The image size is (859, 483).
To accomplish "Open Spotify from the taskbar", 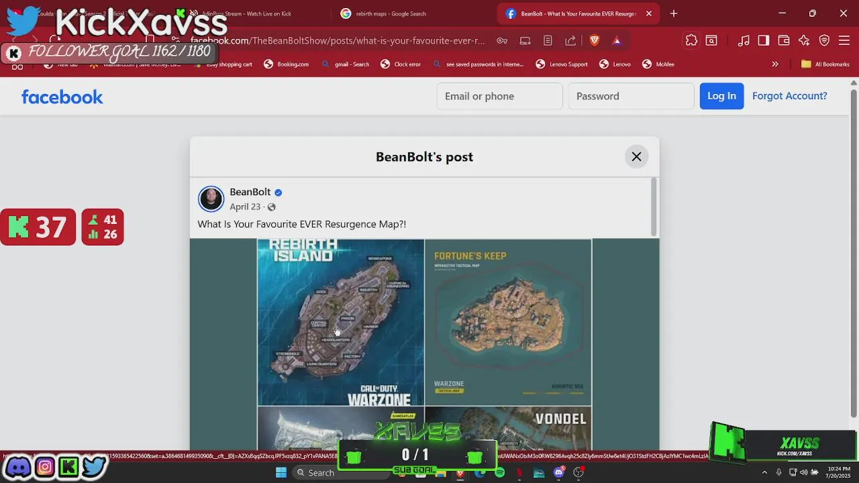I will 499,472.
